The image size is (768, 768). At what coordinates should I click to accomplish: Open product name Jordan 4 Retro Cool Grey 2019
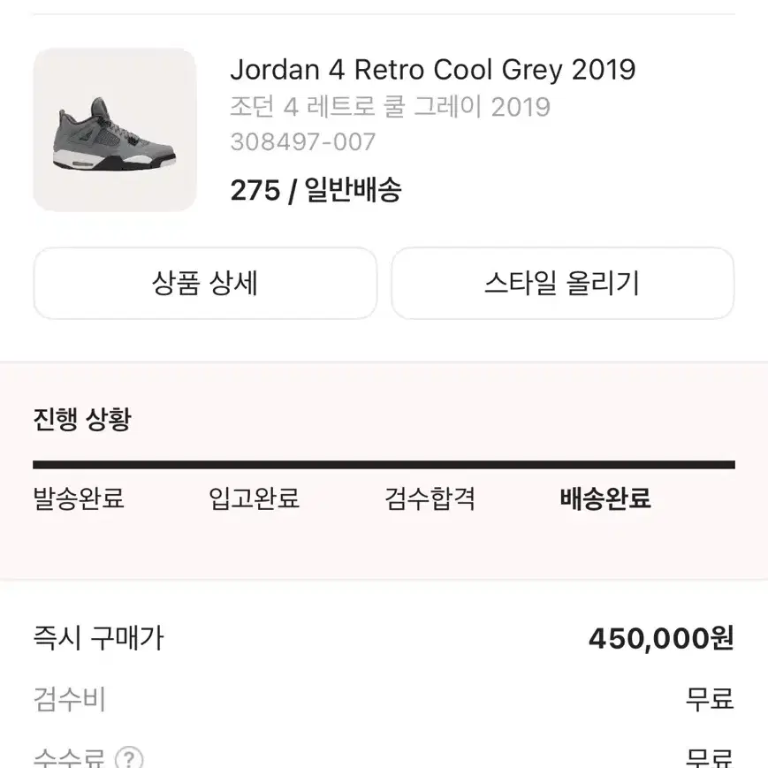coord(433,70)
